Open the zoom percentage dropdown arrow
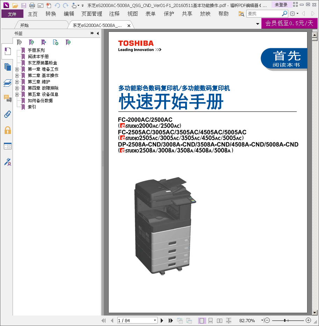The image size is (319, 326). click(x=262, y=320)
